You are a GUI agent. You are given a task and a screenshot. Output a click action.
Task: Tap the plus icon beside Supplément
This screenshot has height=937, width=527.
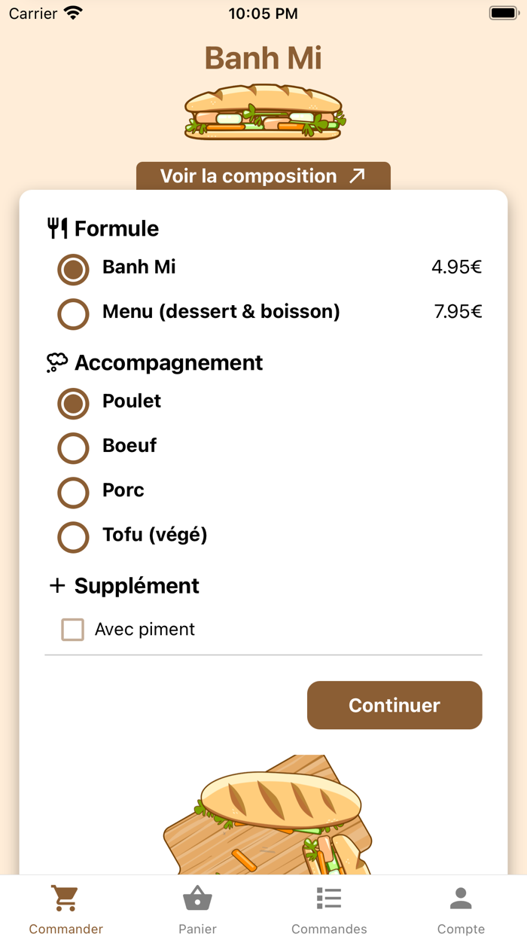pyautogui.click(x=57, y=586)
